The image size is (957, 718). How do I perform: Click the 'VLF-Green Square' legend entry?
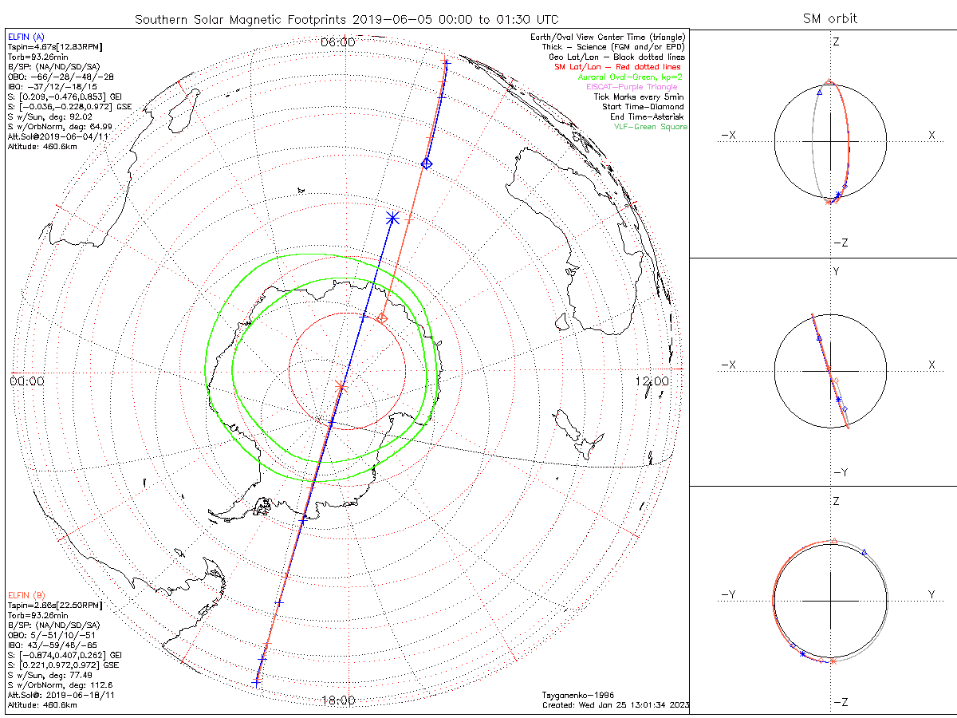click(x=650, y=127)
